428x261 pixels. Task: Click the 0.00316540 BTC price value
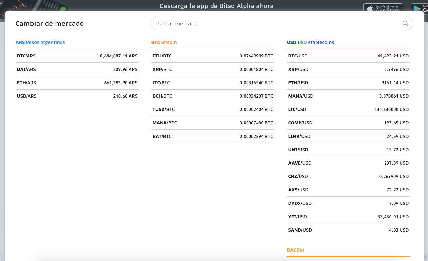(256, 83)
